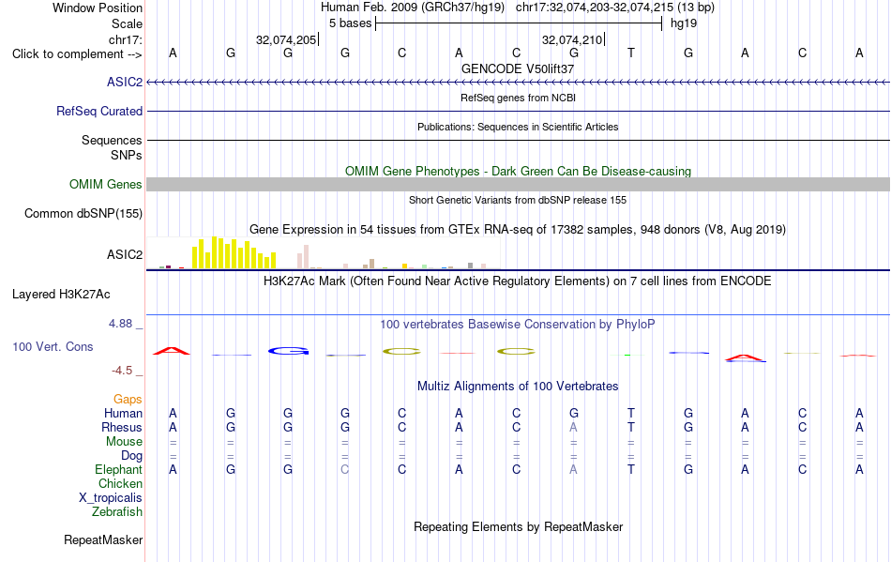Click the 'Click to complement -->' label

pos(77,54)
